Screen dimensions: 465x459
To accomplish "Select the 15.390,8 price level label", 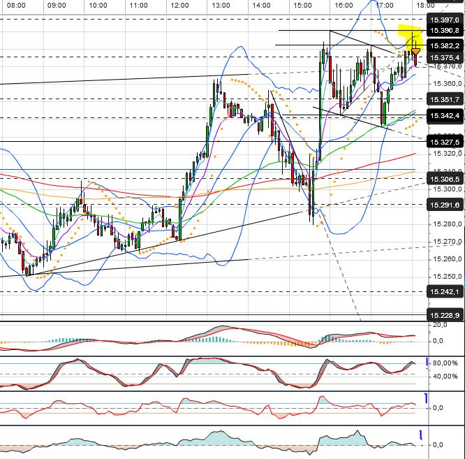I will (445, 31).
